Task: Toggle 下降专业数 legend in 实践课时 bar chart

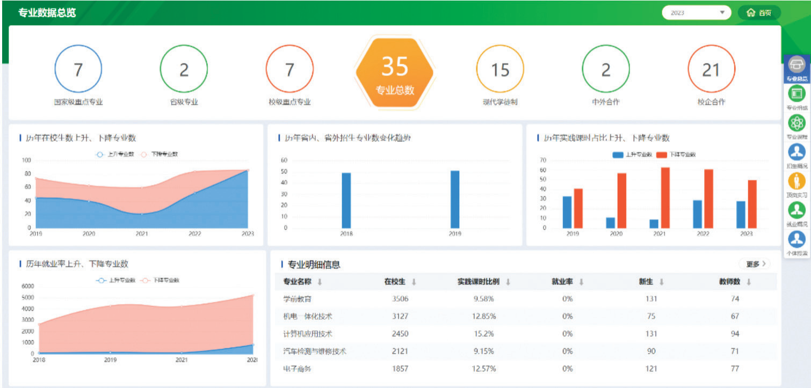Action: 676,155
